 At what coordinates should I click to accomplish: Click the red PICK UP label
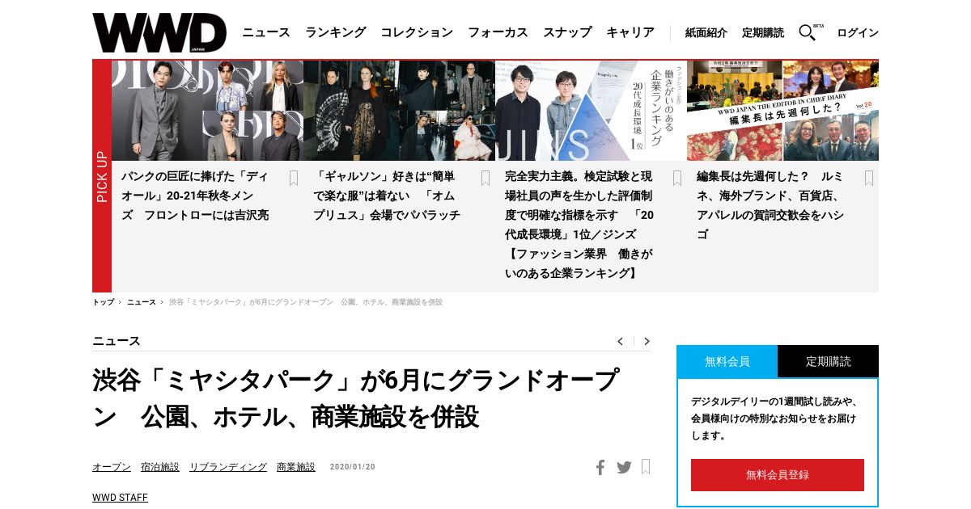point(102,176)
